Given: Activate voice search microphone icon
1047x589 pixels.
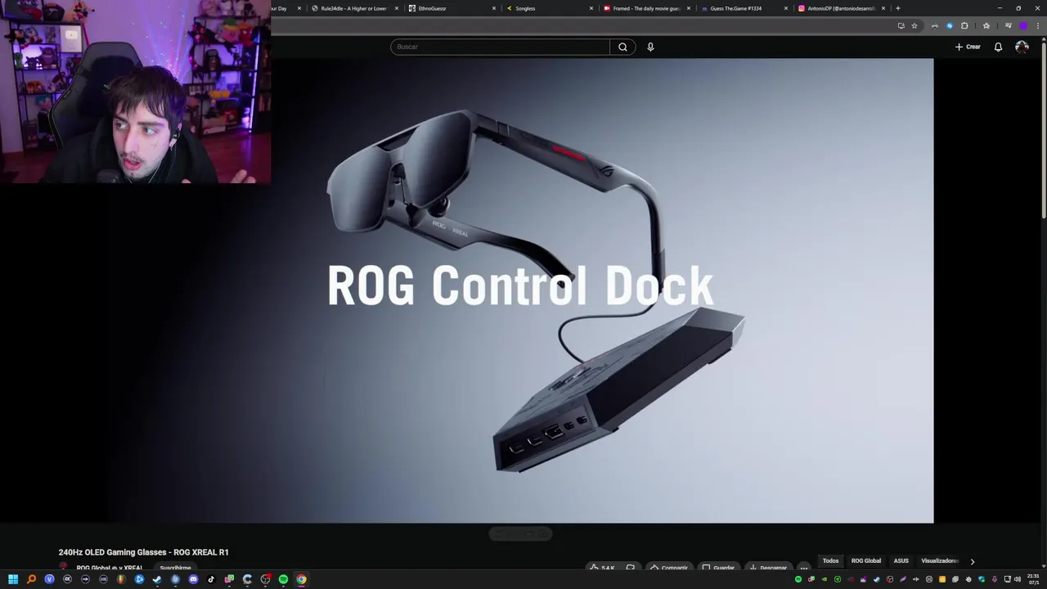Looking at the screenshot, I should tap(650, 47).
